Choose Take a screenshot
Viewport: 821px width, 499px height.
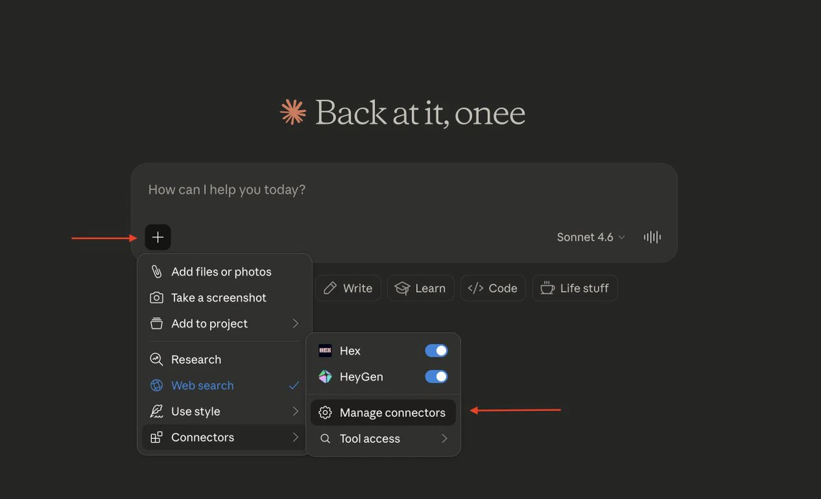click(x=224, y=297)
